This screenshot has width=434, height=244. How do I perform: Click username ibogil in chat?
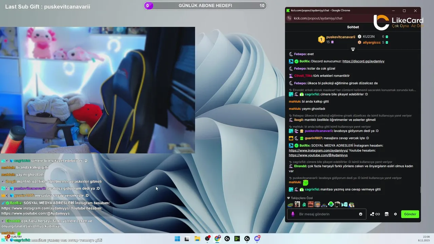click(x=298, y=120)
